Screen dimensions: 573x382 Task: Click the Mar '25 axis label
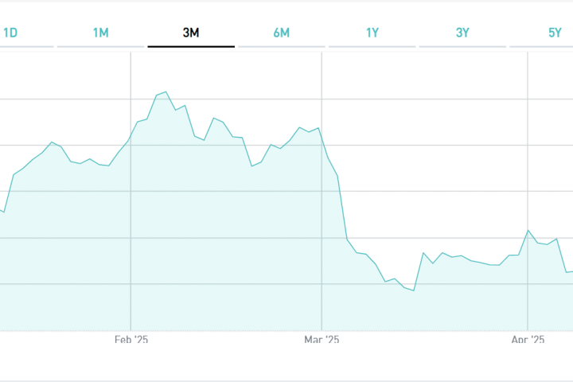coord(322,340)
